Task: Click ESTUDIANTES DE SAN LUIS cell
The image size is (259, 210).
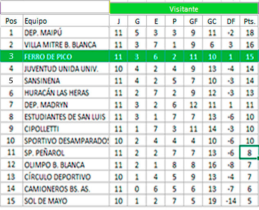Action: [x=66, y=117]
